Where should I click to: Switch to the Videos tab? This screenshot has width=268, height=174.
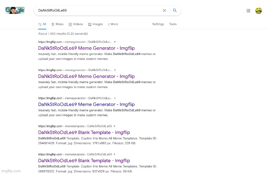pyautogui.click(x=76, y=24)
